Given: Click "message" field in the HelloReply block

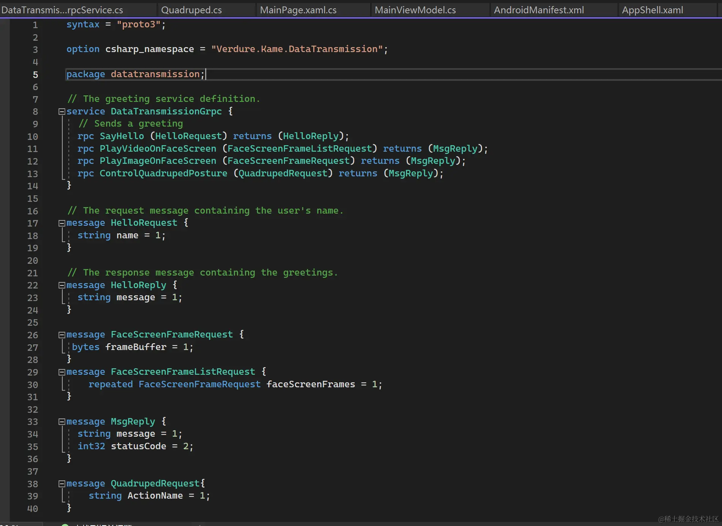Looking at the screenshot, I should click(136, 297).
